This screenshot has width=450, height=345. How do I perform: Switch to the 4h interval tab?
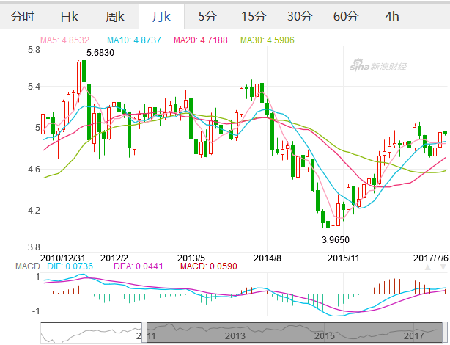[392, 16]
